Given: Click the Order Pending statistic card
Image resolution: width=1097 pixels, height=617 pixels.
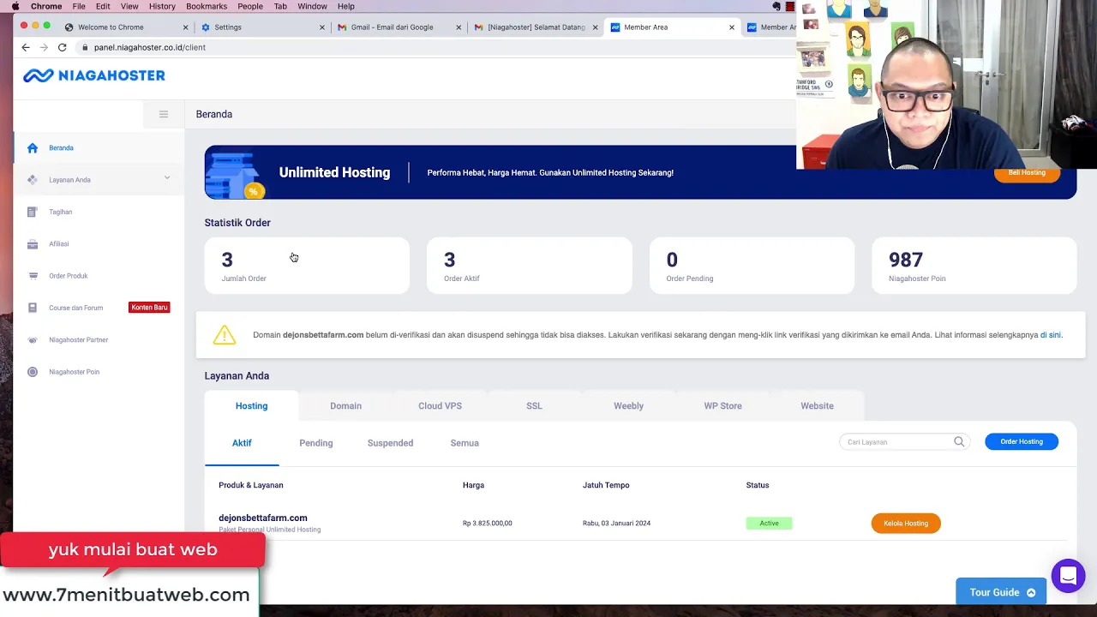Looking at the screenshot, I should pyautogui.click(x=752, y=266).
